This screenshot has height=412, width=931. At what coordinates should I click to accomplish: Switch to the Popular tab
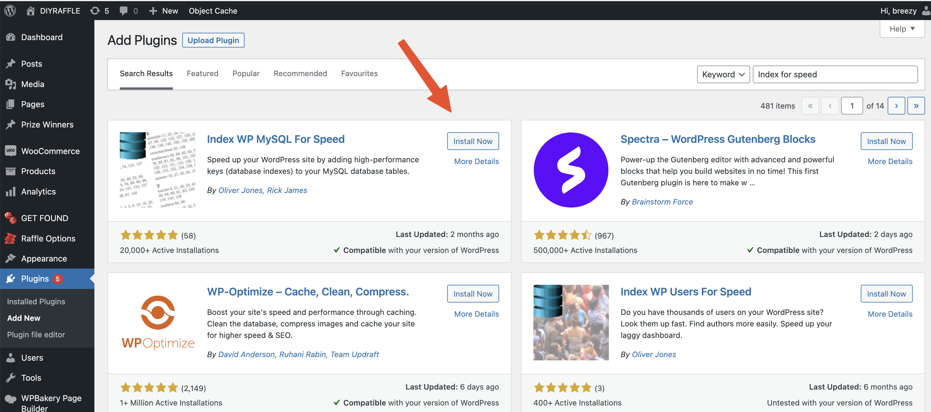pos(246,73)
